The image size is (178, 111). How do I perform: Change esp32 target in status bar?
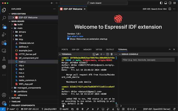[64, 109]
